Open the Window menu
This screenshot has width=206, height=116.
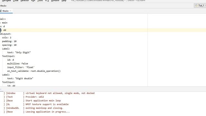point(55,1)
